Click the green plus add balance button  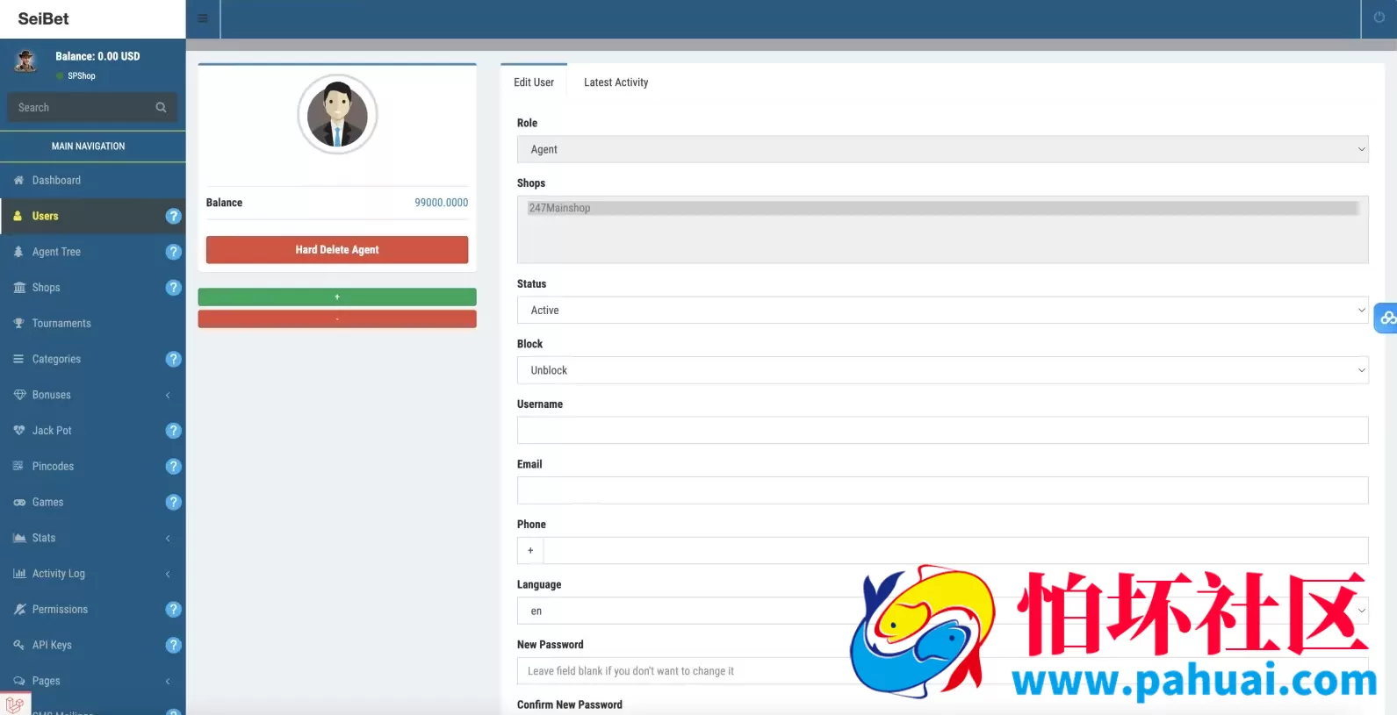(x=337, y=297)
